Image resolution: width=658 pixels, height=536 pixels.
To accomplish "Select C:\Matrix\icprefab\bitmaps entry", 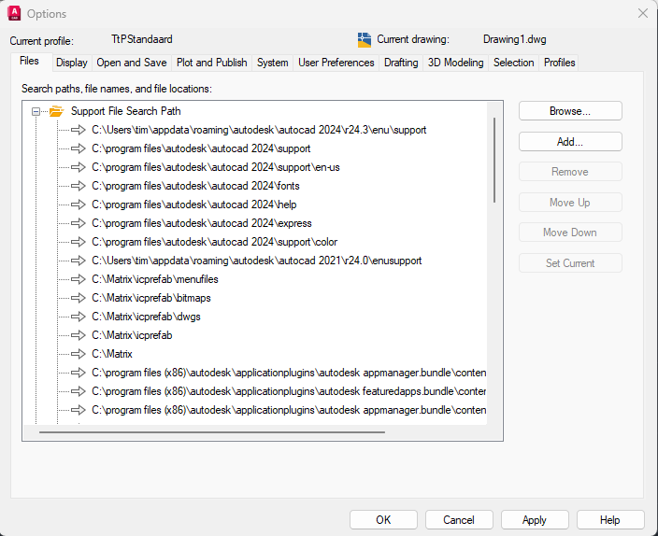I will coord(151,298).
